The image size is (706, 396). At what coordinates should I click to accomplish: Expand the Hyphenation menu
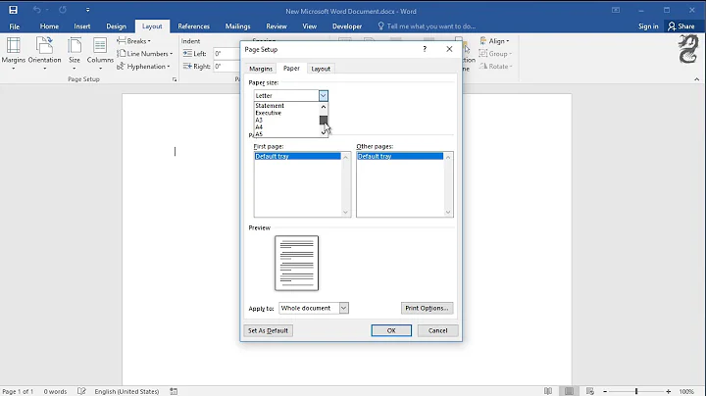[143, 66]
